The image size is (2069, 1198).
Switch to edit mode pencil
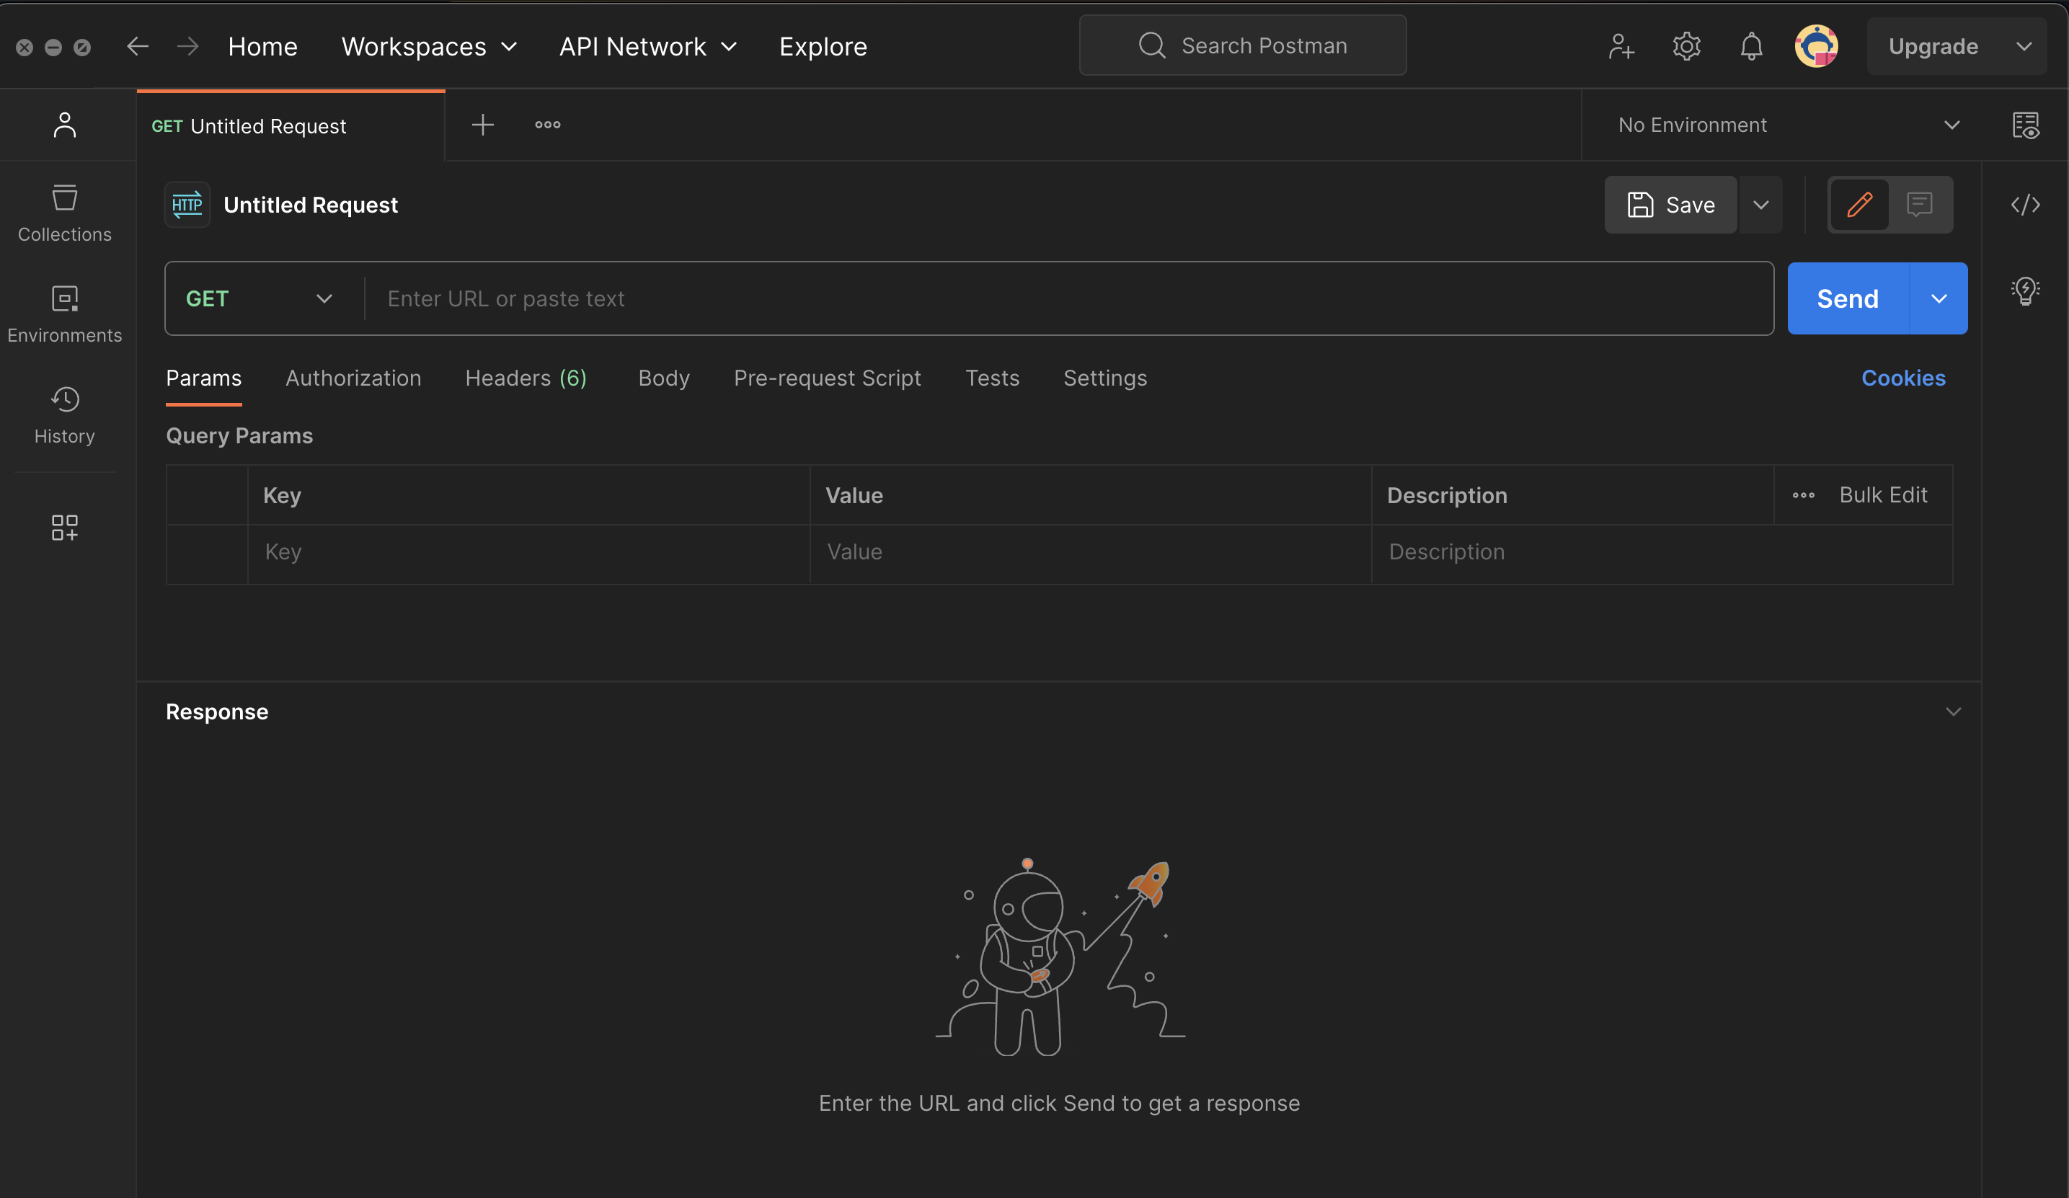(1860, 205)
